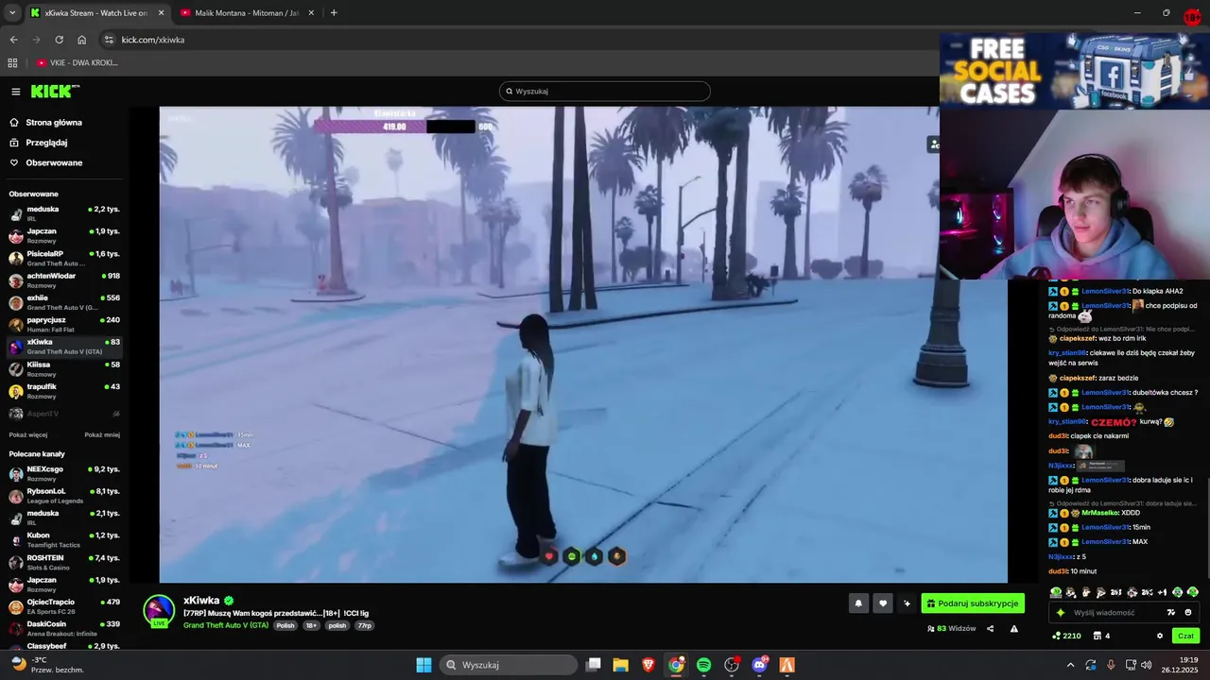Click the users icon at video top-right
Screen dimensions: 1210x680
(x=934, y=144)
